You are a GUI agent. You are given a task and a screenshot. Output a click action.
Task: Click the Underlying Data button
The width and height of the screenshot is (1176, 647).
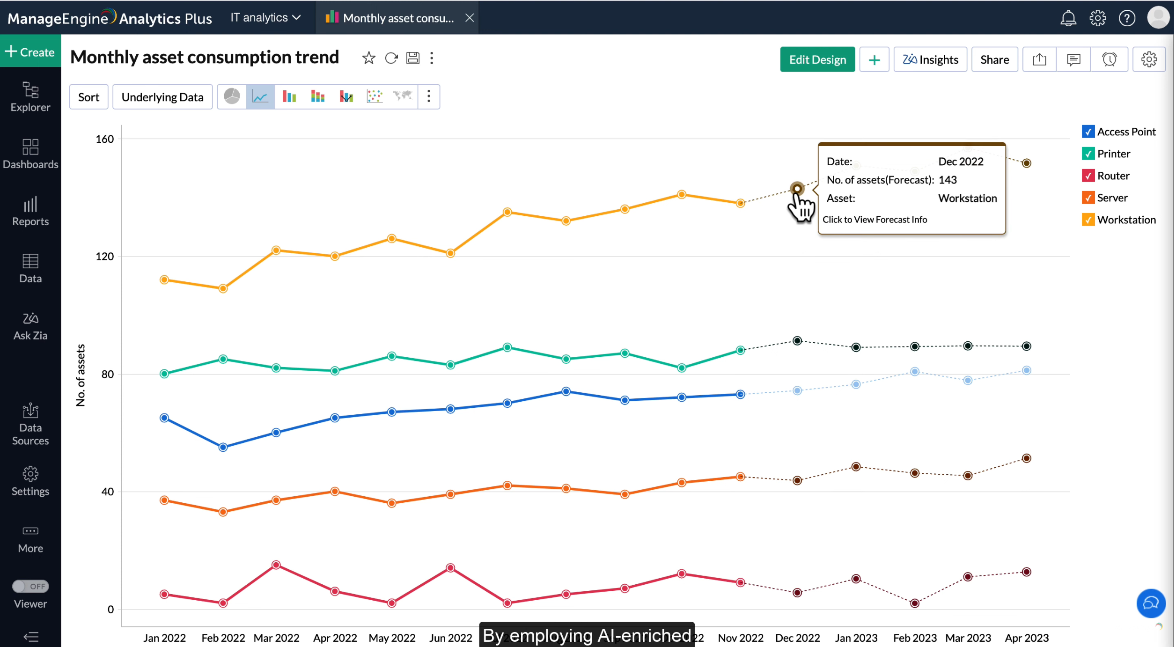click(162, 97)
